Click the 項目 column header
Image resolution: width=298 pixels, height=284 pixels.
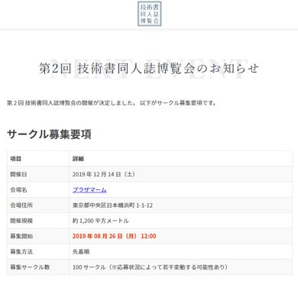click(x=16, y=159)
